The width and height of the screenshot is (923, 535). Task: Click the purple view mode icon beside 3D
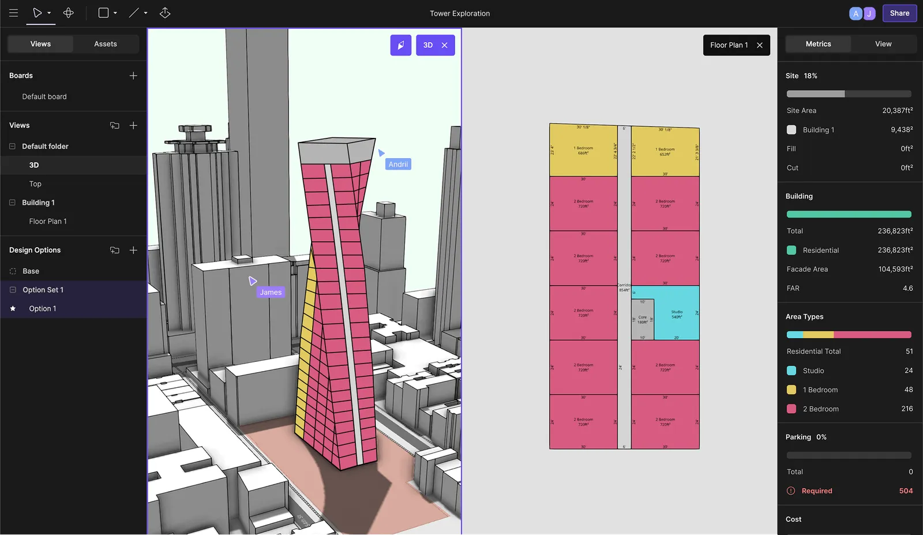(401, 45)
